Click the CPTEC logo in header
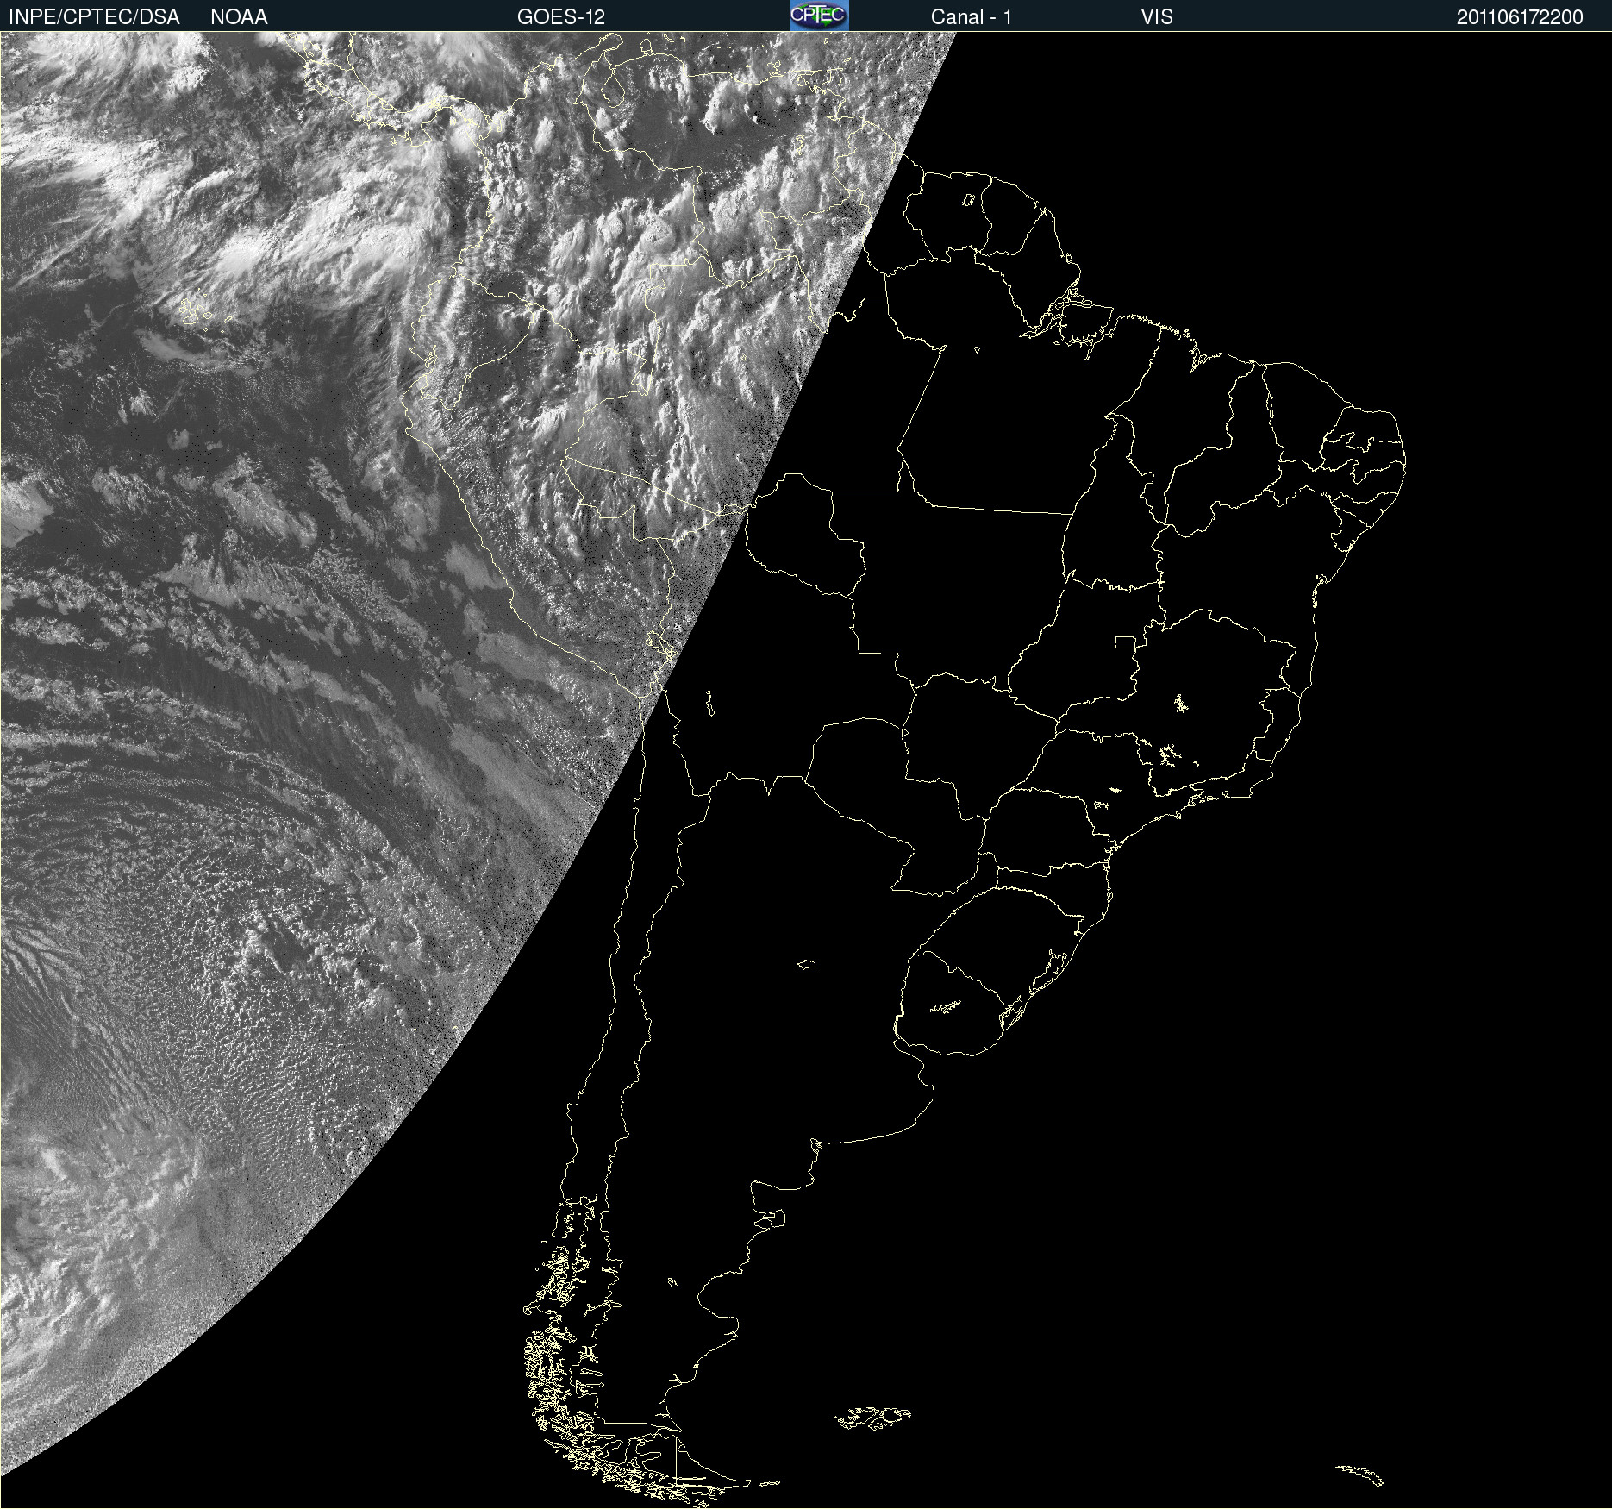 coord(819,16)
